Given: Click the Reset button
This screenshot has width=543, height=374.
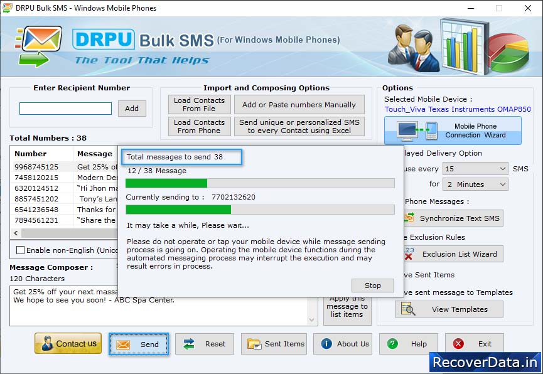Looking at the screenshot, I should 204,344.
